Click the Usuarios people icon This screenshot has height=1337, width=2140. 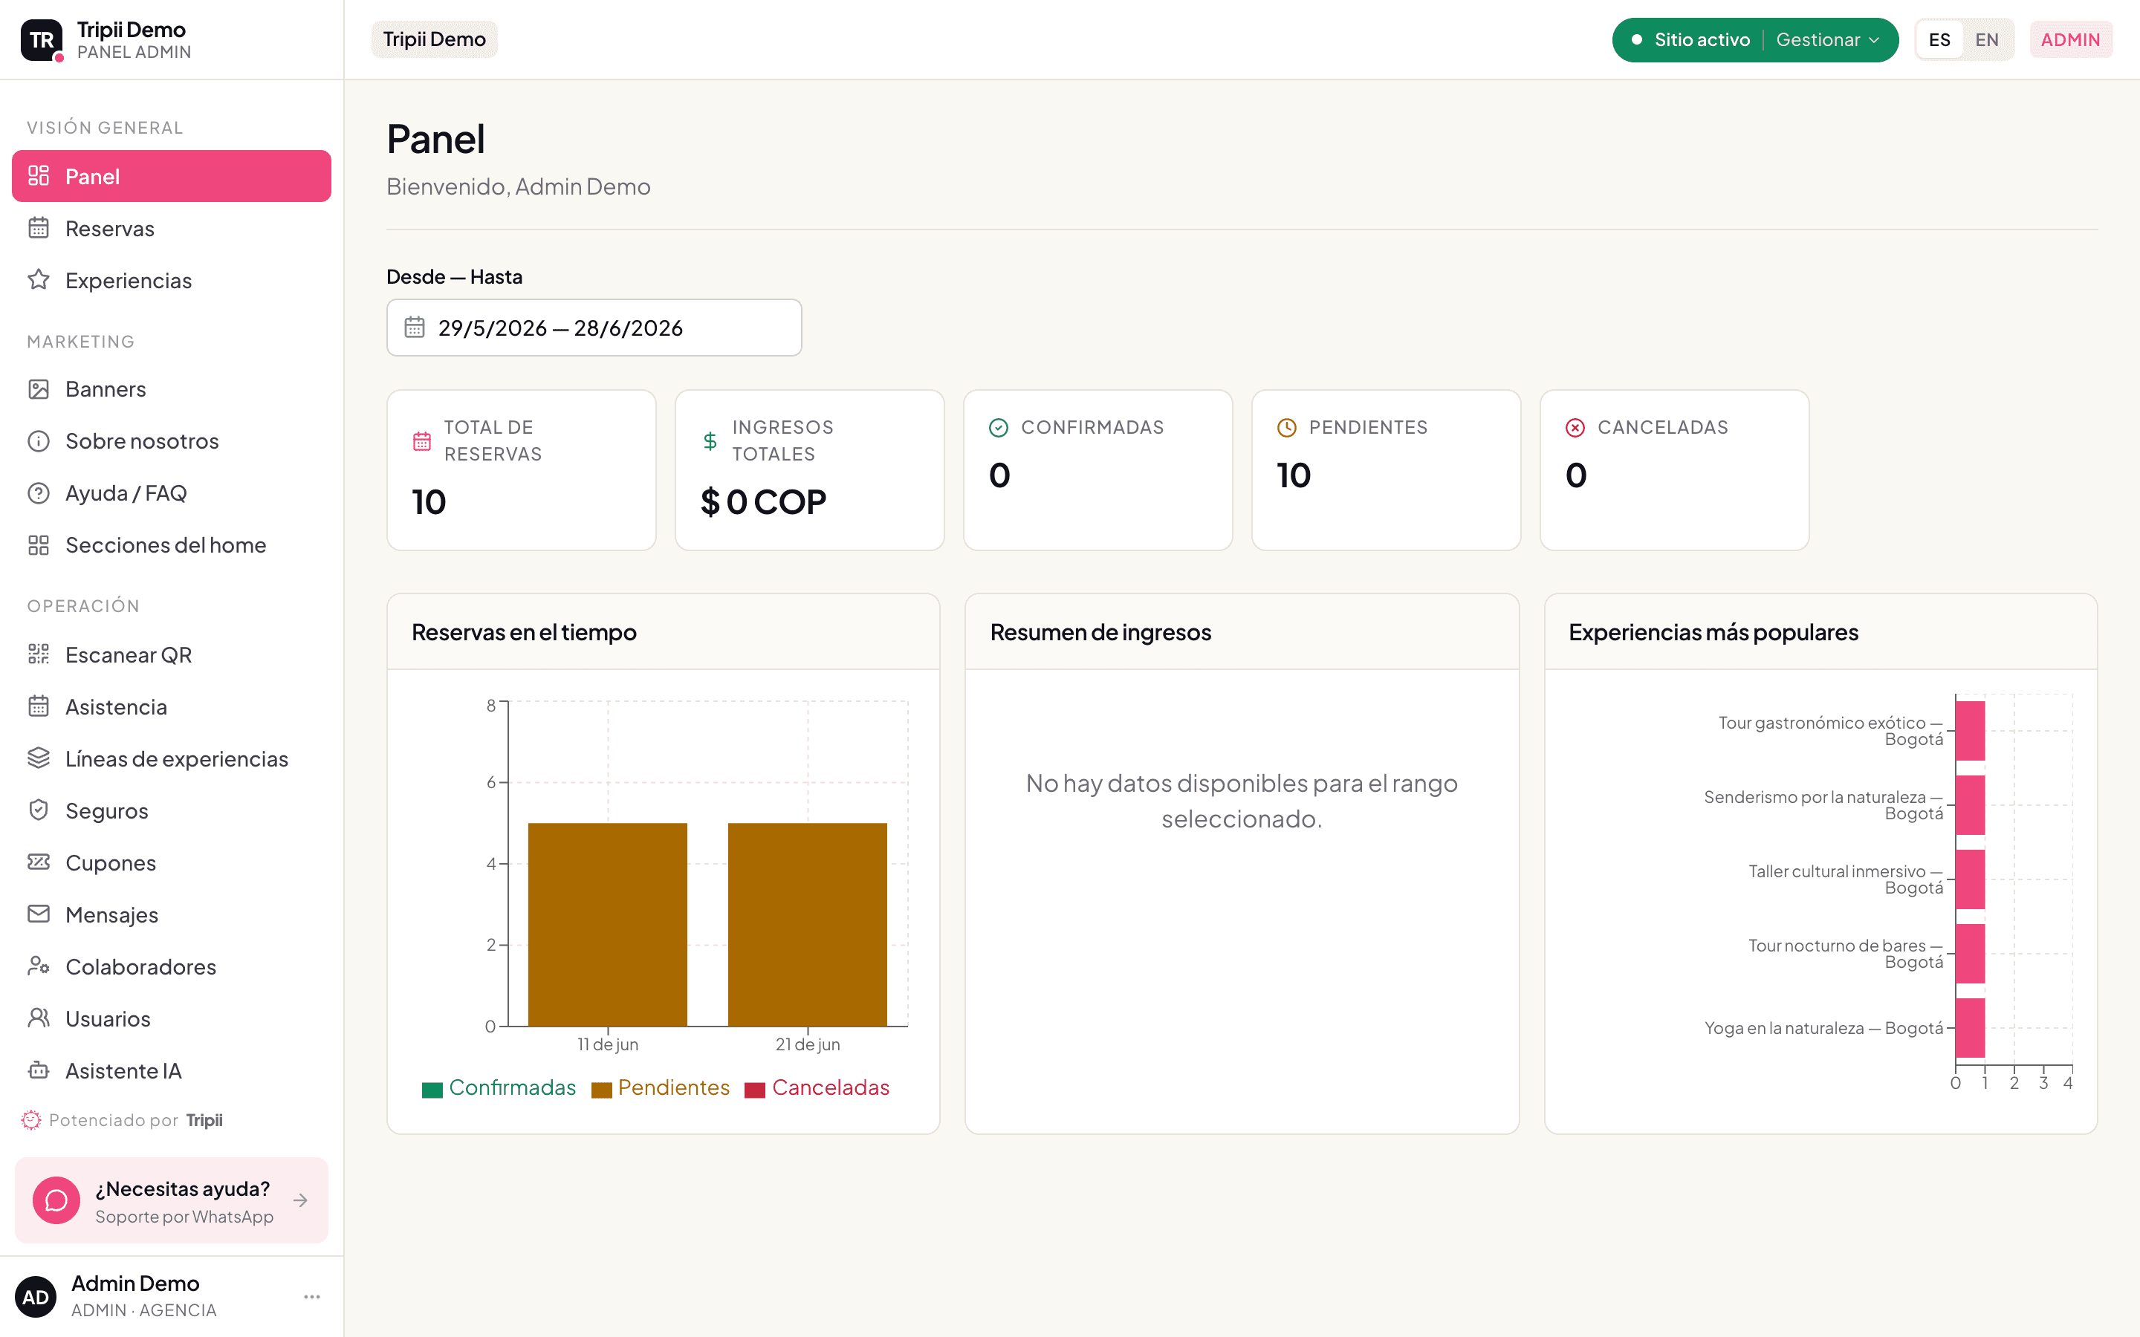[38, 1018]
